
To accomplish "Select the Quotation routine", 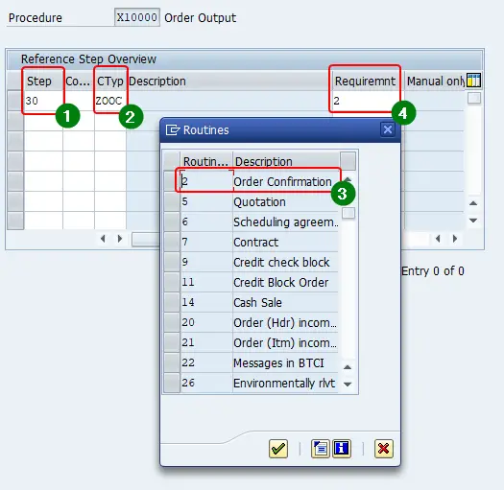I will (259, 202).
